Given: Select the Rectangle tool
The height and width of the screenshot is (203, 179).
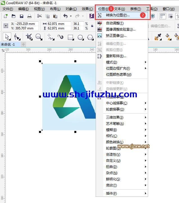Looking at the screenshot, I should pos(71,37).
